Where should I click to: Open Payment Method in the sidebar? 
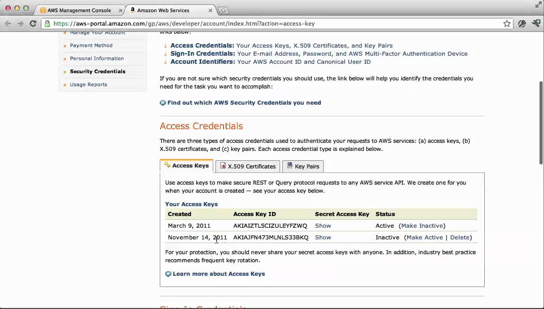point(91,45)
